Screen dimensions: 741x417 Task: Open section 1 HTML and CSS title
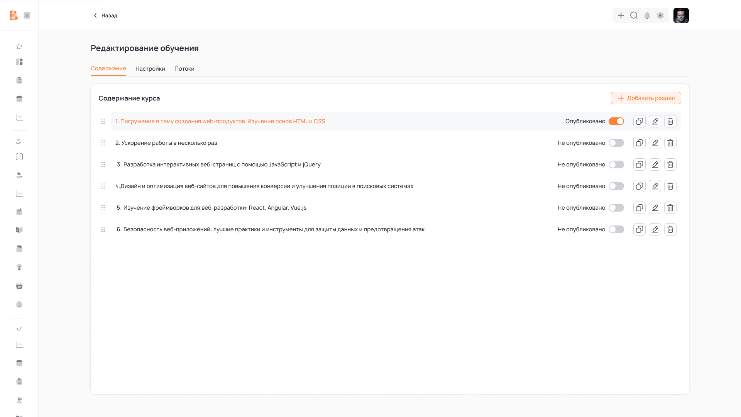[x=220, y=121]
